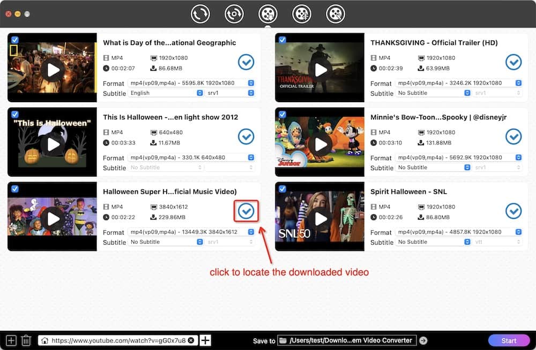Open No Subtitle dropdown for Halloween Super Hero video
The image size is (536, 350).
coord(166,242)
